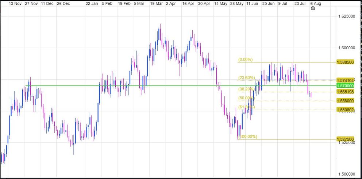Click the 5 Mar date label
This screenshot has height=179, width=362.
(139, 4)
